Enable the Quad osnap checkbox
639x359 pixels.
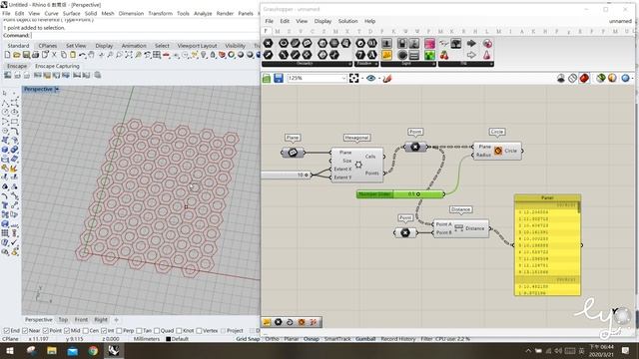[157, 331]
